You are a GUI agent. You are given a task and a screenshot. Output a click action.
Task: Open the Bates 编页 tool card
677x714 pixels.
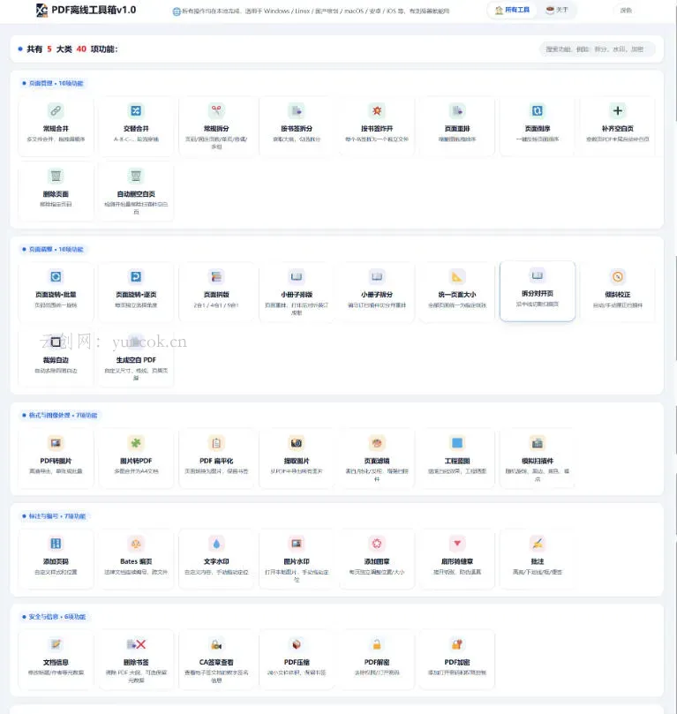coord(136,560)
